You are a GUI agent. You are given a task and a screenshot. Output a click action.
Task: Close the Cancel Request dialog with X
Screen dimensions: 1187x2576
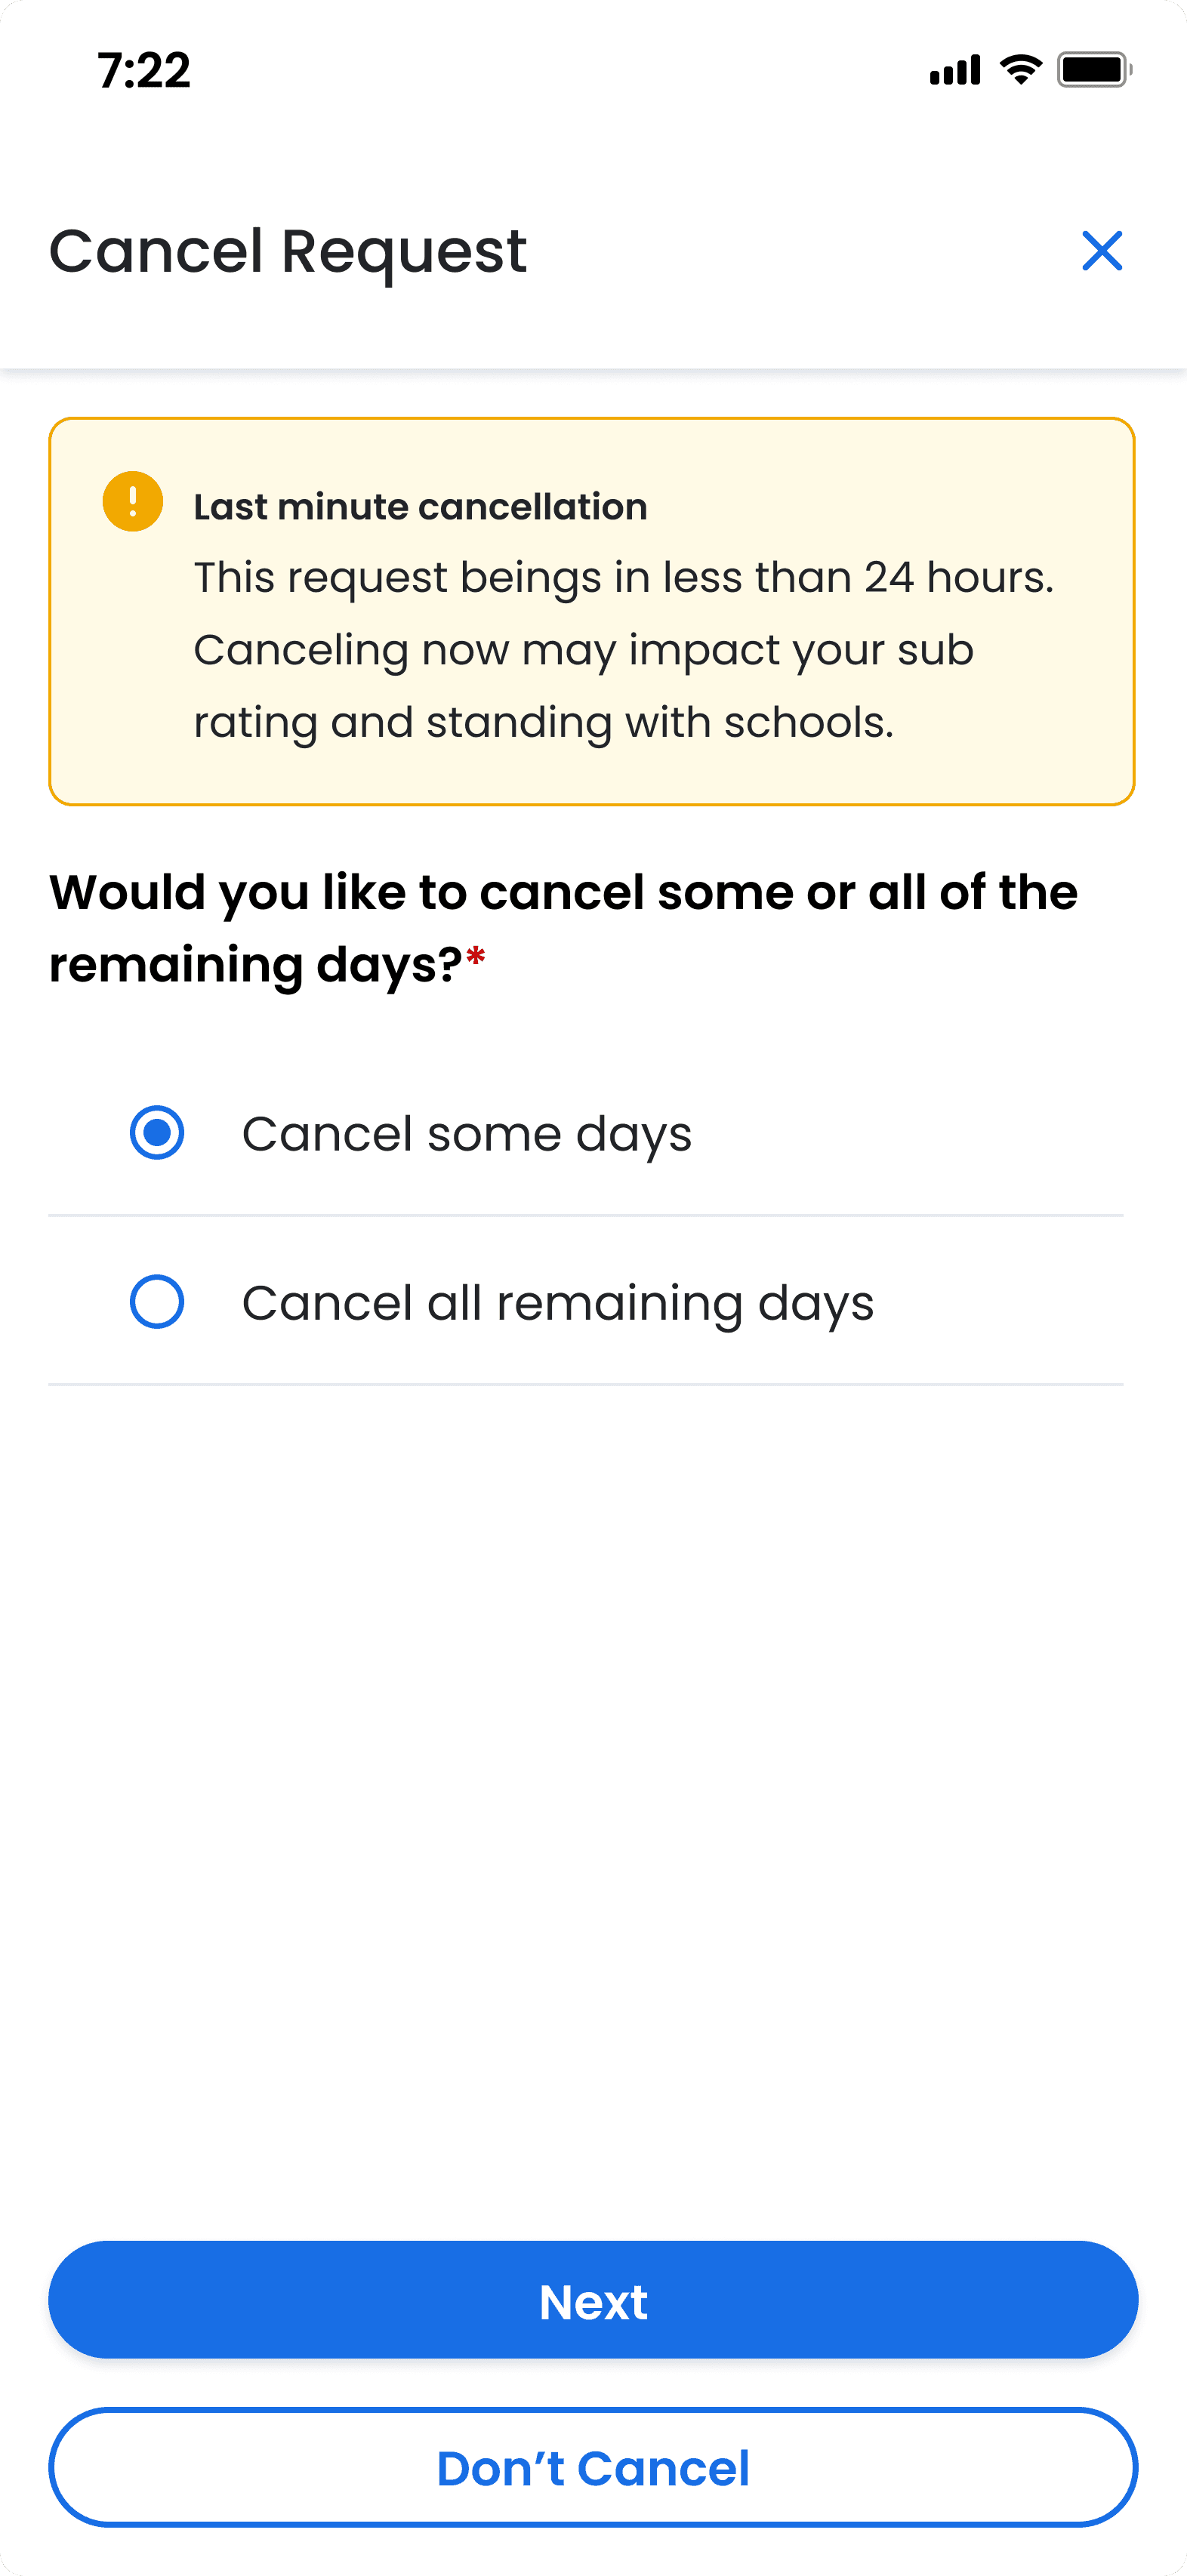[x=1102, y=251]
